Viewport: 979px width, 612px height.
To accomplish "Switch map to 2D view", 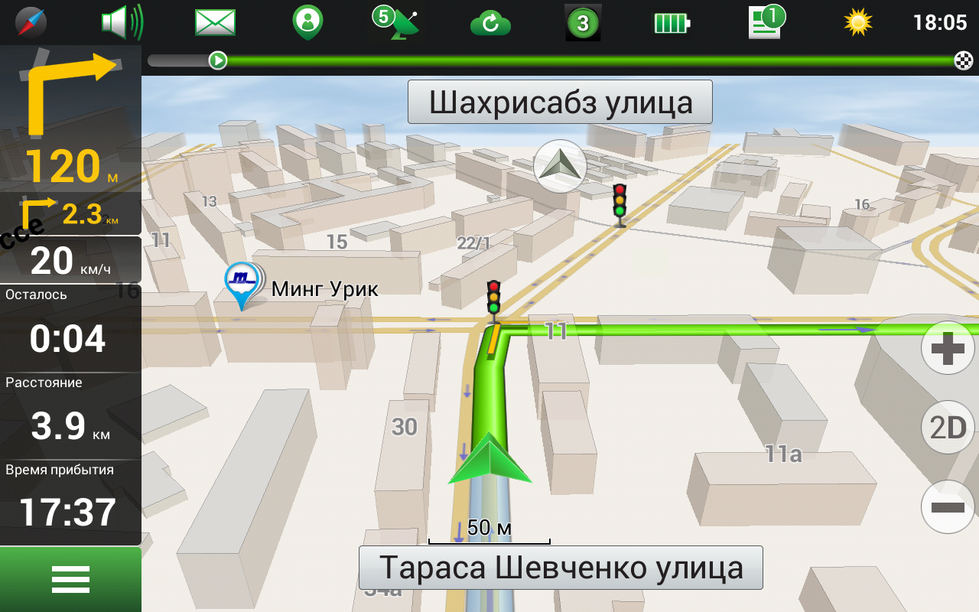I will click(x=946, y=428).
